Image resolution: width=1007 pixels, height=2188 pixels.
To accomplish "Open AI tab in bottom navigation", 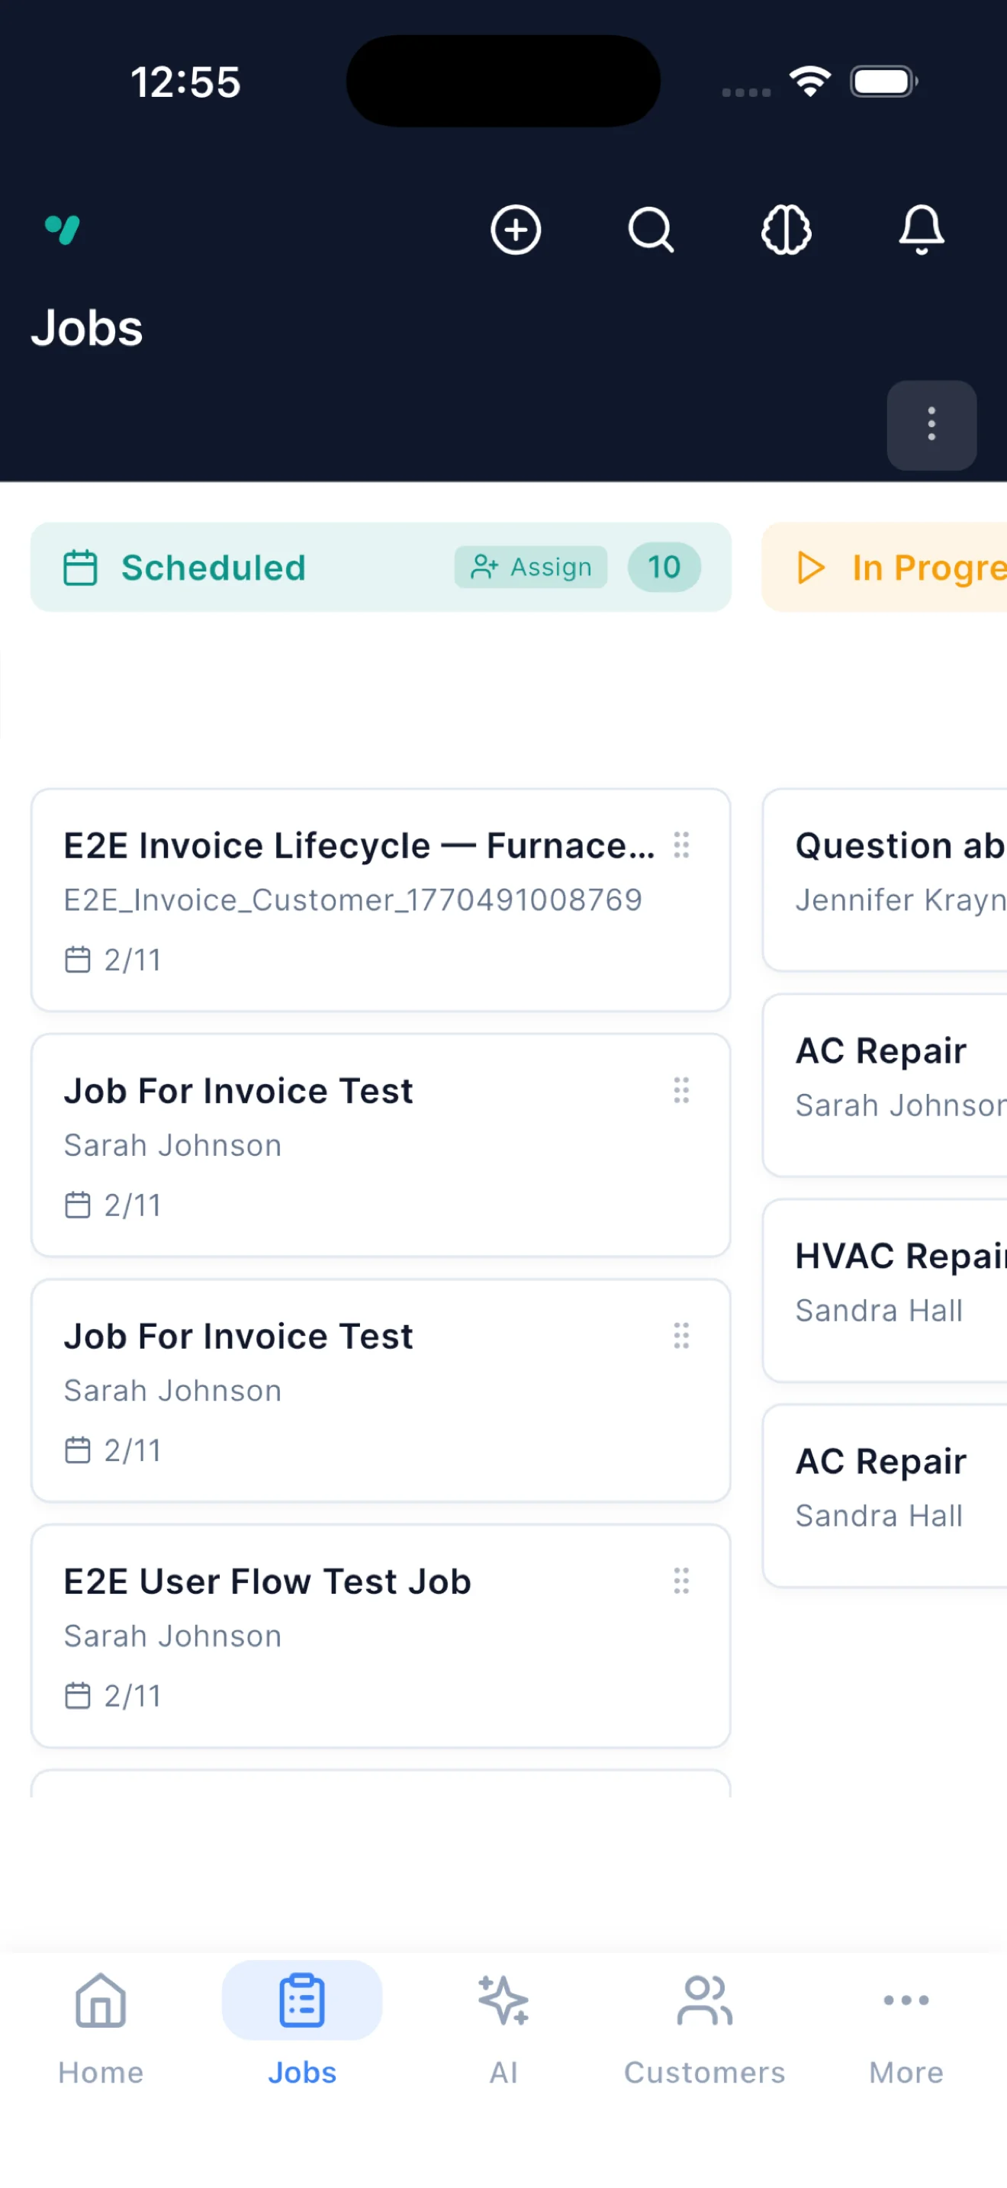I will tap(504, 2029).
